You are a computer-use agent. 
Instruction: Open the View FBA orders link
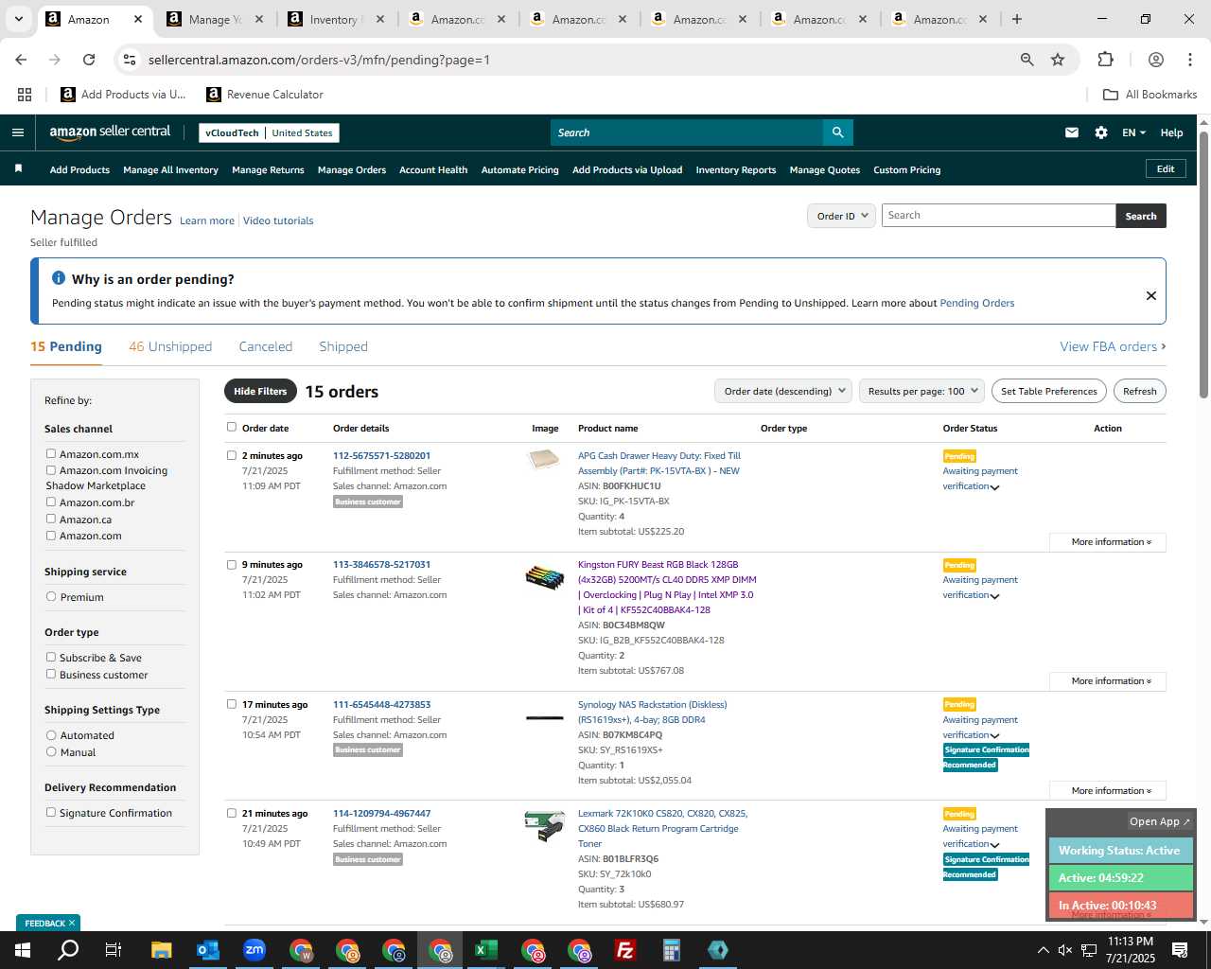(1113, 346)
